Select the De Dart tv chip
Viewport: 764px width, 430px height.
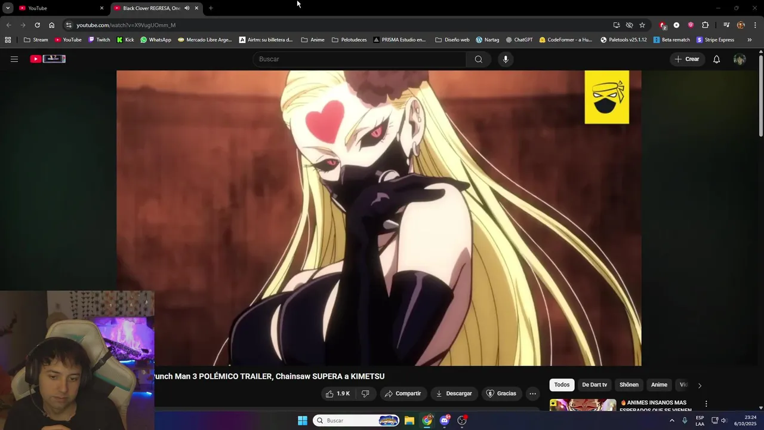pyautogui.click(x=594, y=385)
